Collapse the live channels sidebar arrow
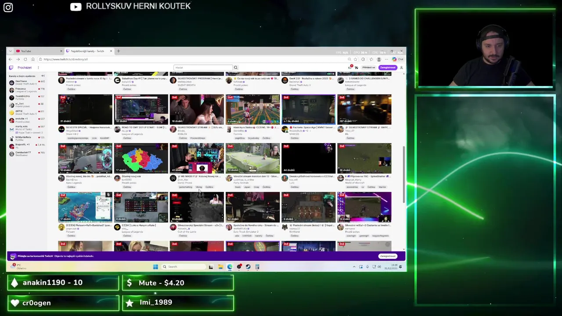Image resolution: width=562 pixels, height=316 pixels. [43, 76]
